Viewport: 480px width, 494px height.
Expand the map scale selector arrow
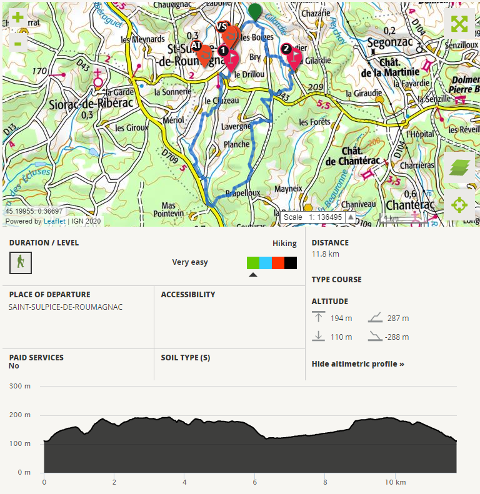pos(351,217)
